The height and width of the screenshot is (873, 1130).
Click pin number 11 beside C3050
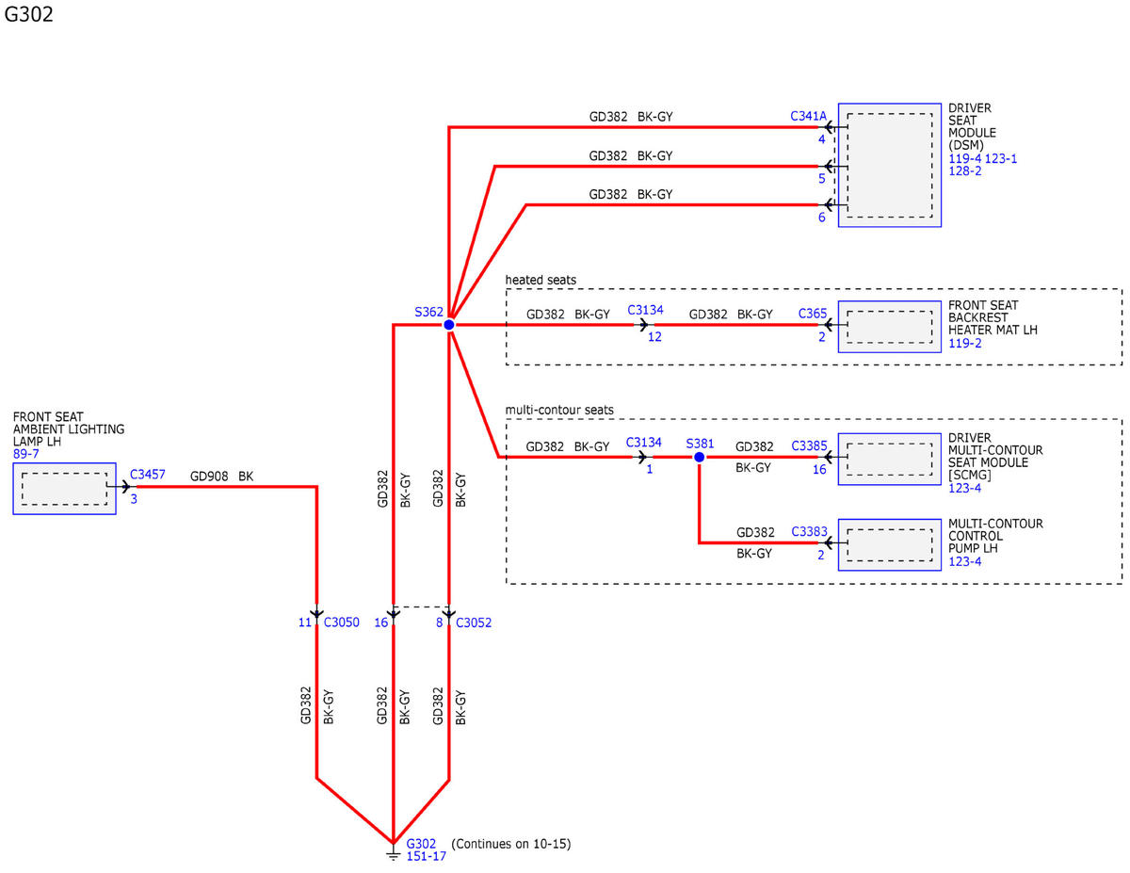[306, 622]
